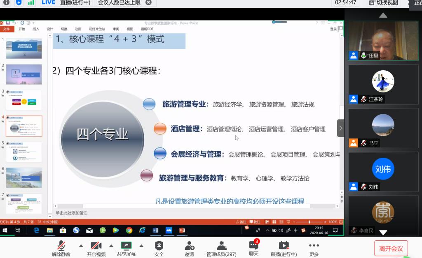Show hidden system tray icons

click(267, 230)
